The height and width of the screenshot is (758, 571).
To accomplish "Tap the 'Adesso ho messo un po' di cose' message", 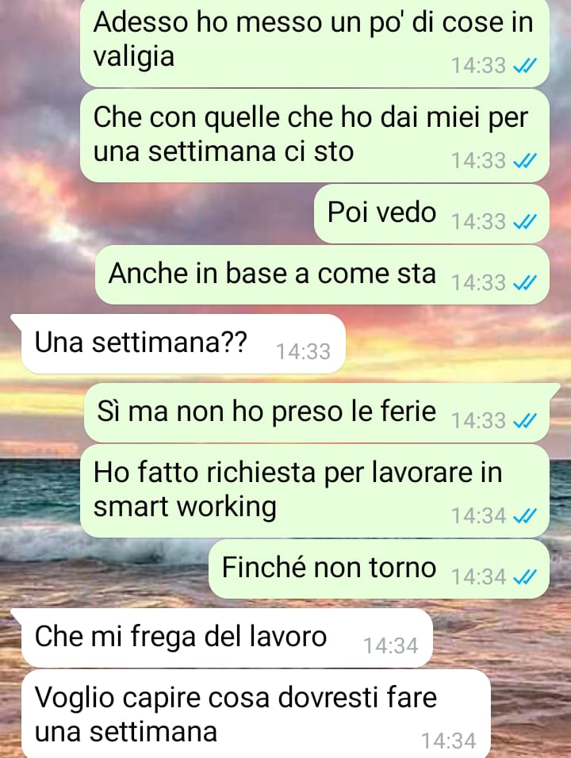I will point(315,43).
